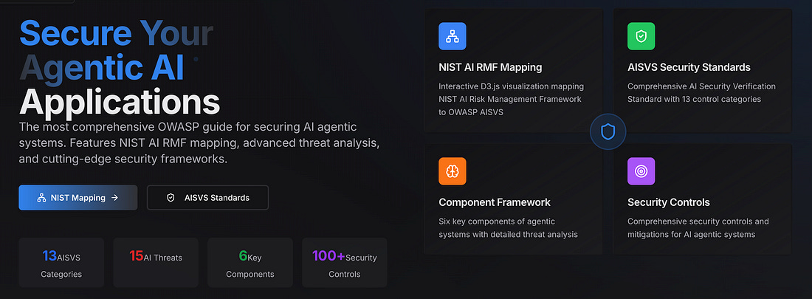Click the network icon inside NIST Mapping button
Image resolution: width=812 pixels, height=299 pixels.
click(x=41, y=197)
